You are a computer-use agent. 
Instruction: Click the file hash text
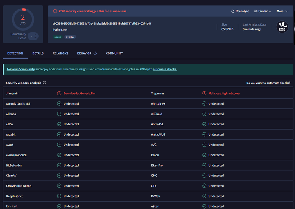(102, 24)
